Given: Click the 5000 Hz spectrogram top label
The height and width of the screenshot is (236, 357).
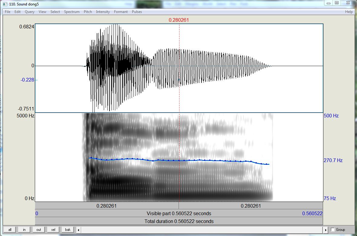Looking at the screenshot, I should [x=25, y=116].
